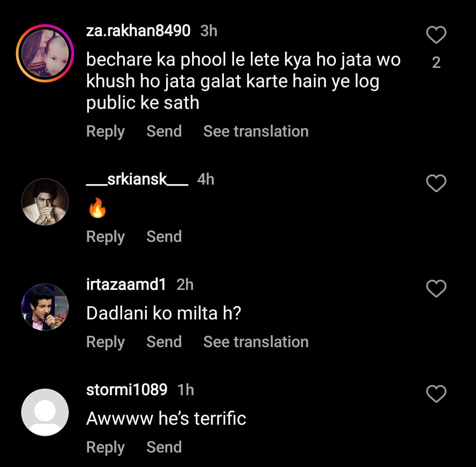Reply to irtazaamd1's Dadlani comment

point(105,342)
